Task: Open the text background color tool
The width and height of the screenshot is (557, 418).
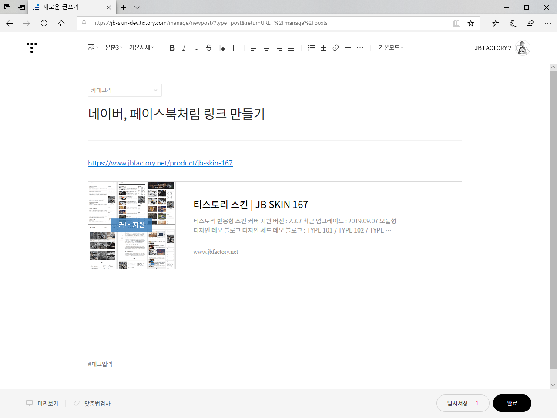Action: 234,47
